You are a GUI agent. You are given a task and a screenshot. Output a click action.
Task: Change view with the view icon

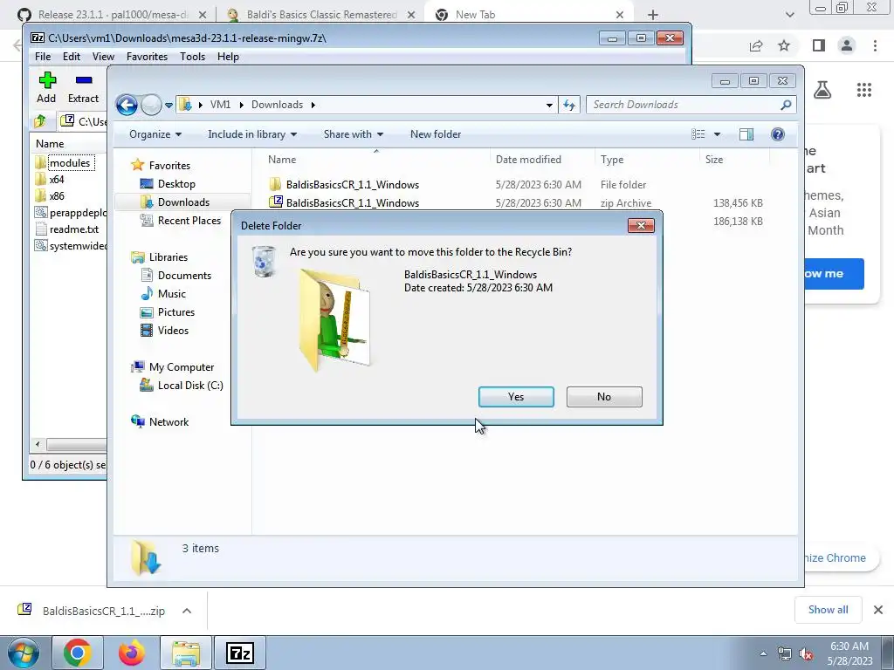698,134
